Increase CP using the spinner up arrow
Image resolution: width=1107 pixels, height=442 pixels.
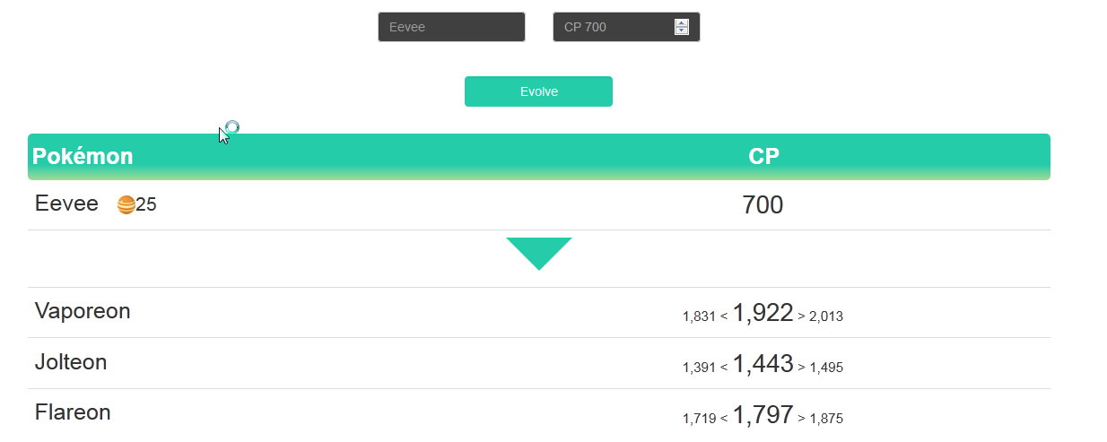(682, 23)
